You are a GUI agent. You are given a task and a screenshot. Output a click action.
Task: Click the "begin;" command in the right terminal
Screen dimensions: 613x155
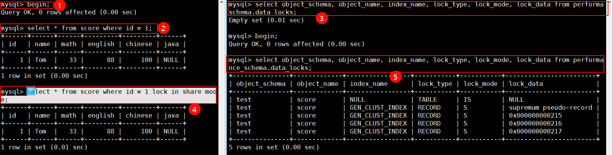coord(266,36)
